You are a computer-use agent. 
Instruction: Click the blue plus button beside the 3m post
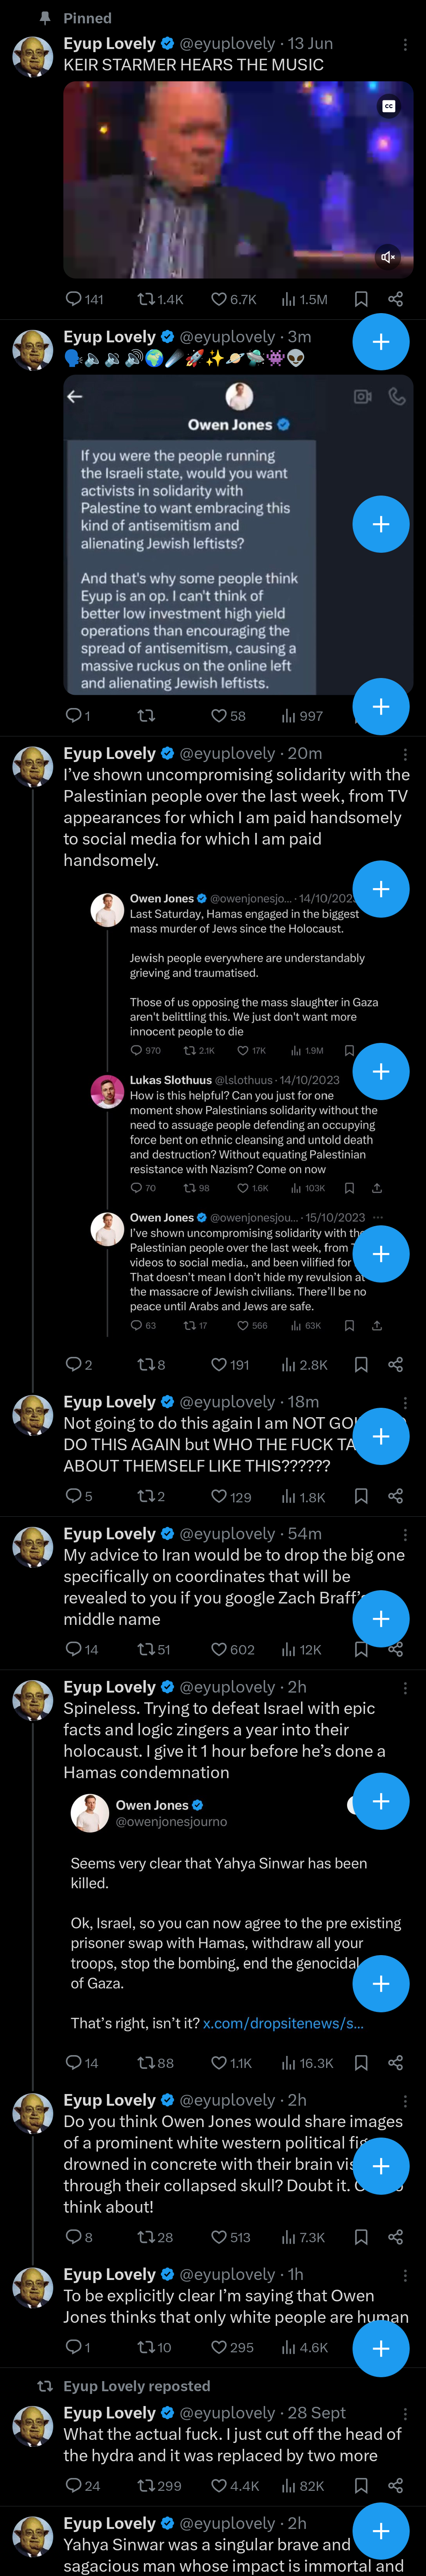pyautogui.click(x=381, y=342)
